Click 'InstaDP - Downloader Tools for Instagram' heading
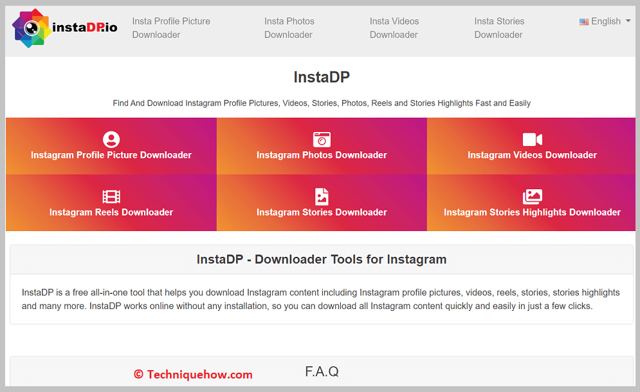 point(322,259)
